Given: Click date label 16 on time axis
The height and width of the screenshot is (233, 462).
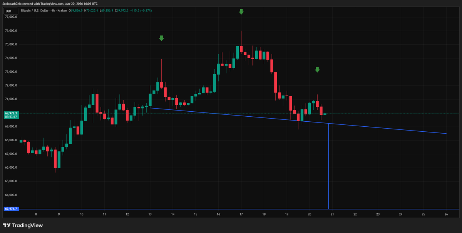Looking at the screenshot, I should coord(218,214).
